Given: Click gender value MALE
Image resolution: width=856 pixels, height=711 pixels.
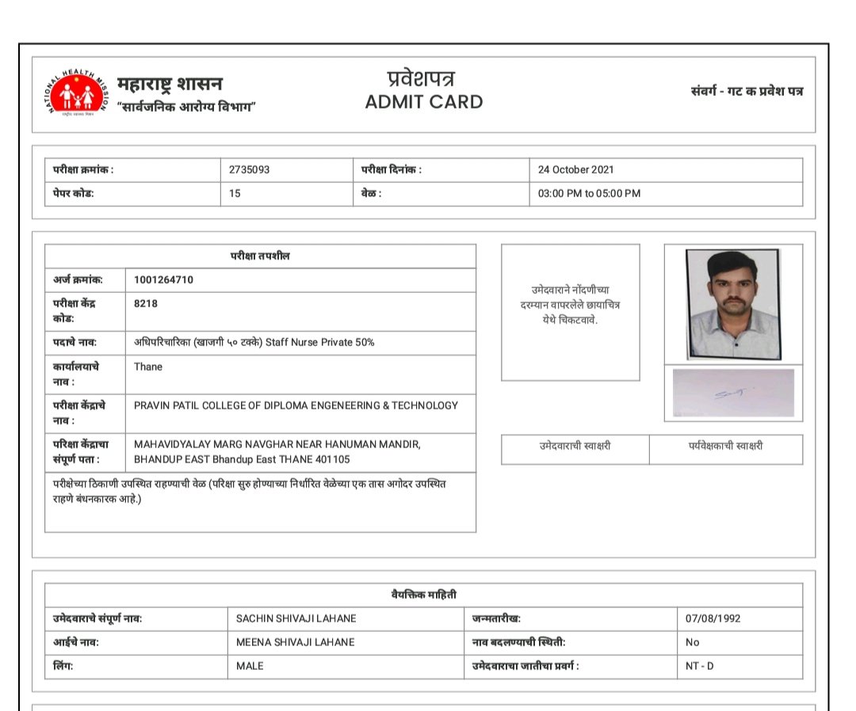Looking at the screenshot, I should point(250,666).
